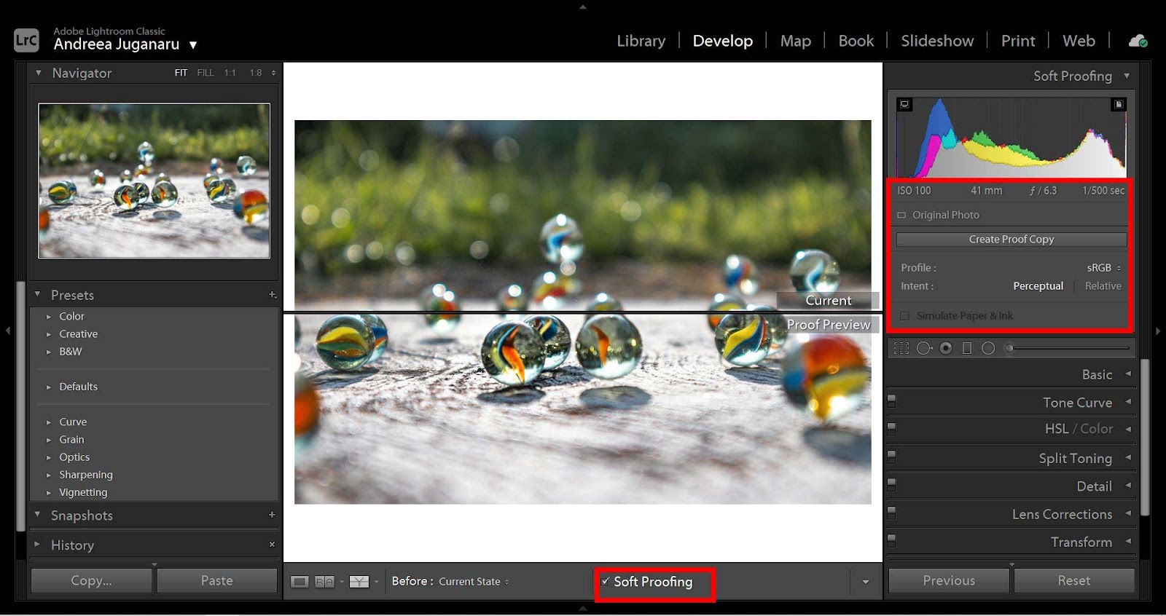Set rendering intent to Relative

coord(1103,286)
